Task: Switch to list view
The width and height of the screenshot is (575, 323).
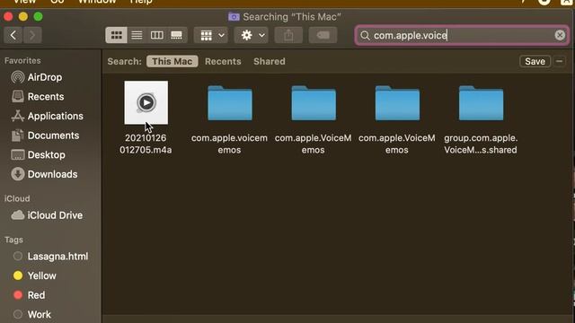Action: [x=137, y=35]
